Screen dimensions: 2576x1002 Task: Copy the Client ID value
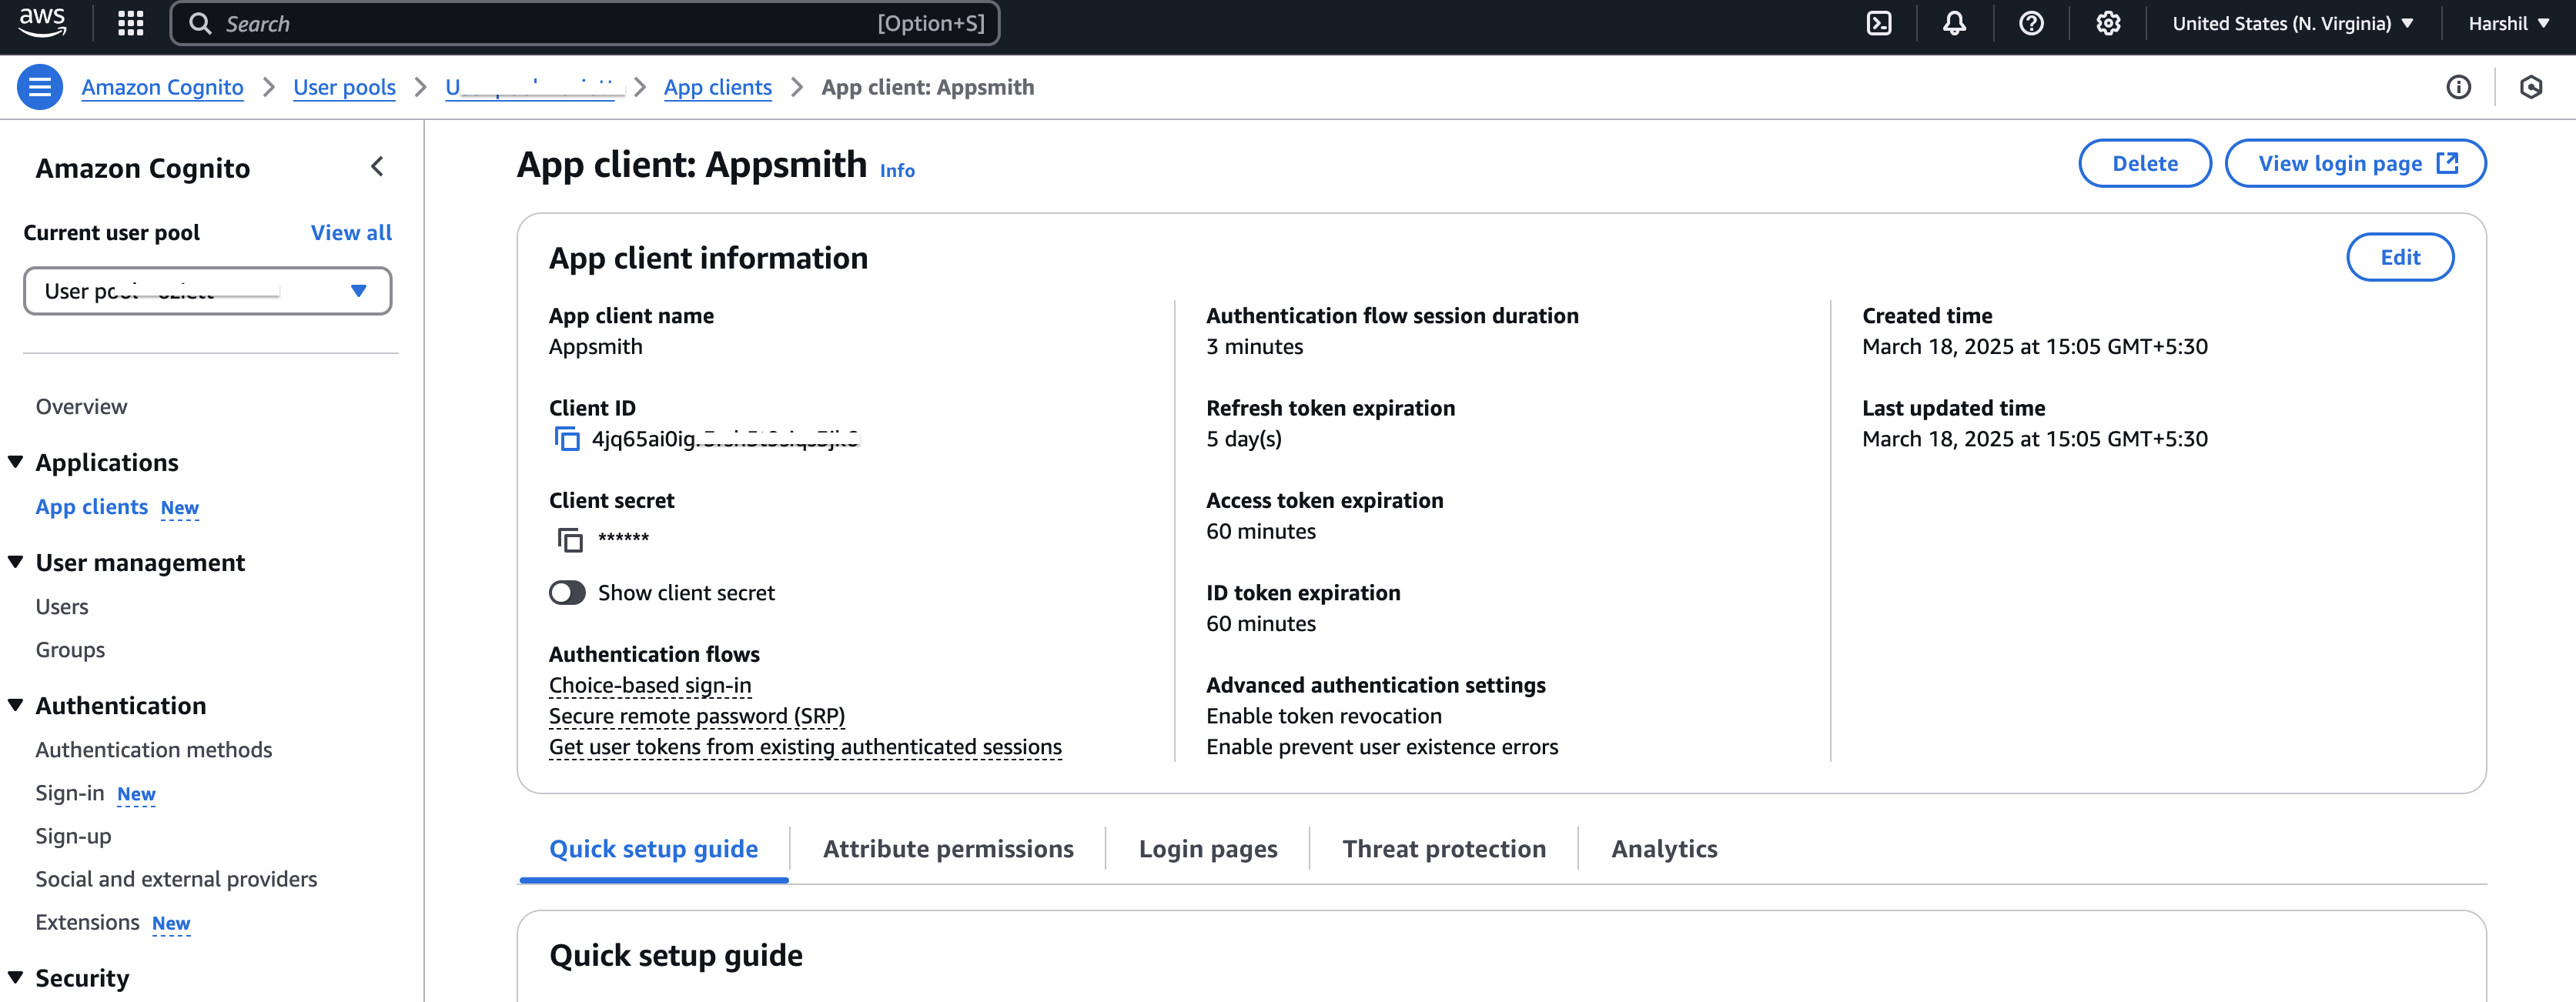tap(567, 439)
